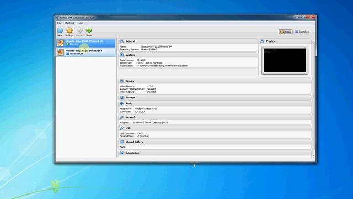Screen dimensions: 353x199
Task: Click the details pane scrollbar up arrow
Action: 314,40
